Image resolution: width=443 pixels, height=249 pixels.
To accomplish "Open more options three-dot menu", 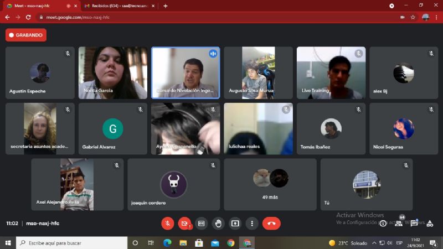I will 252,224.
